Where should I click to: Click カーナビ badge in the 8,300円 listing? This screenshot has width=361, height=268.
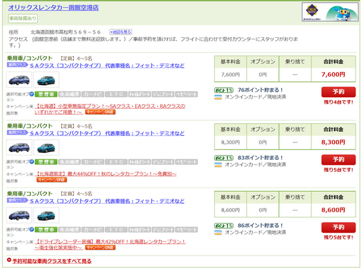93,162
